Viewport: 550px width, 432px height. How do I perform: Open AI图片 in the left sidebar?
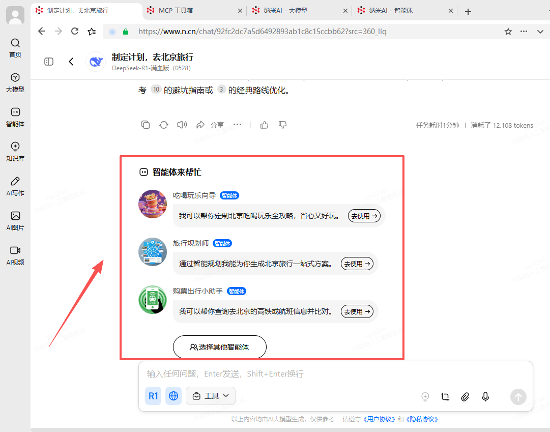pyautogui.click(x=15, y=221)
